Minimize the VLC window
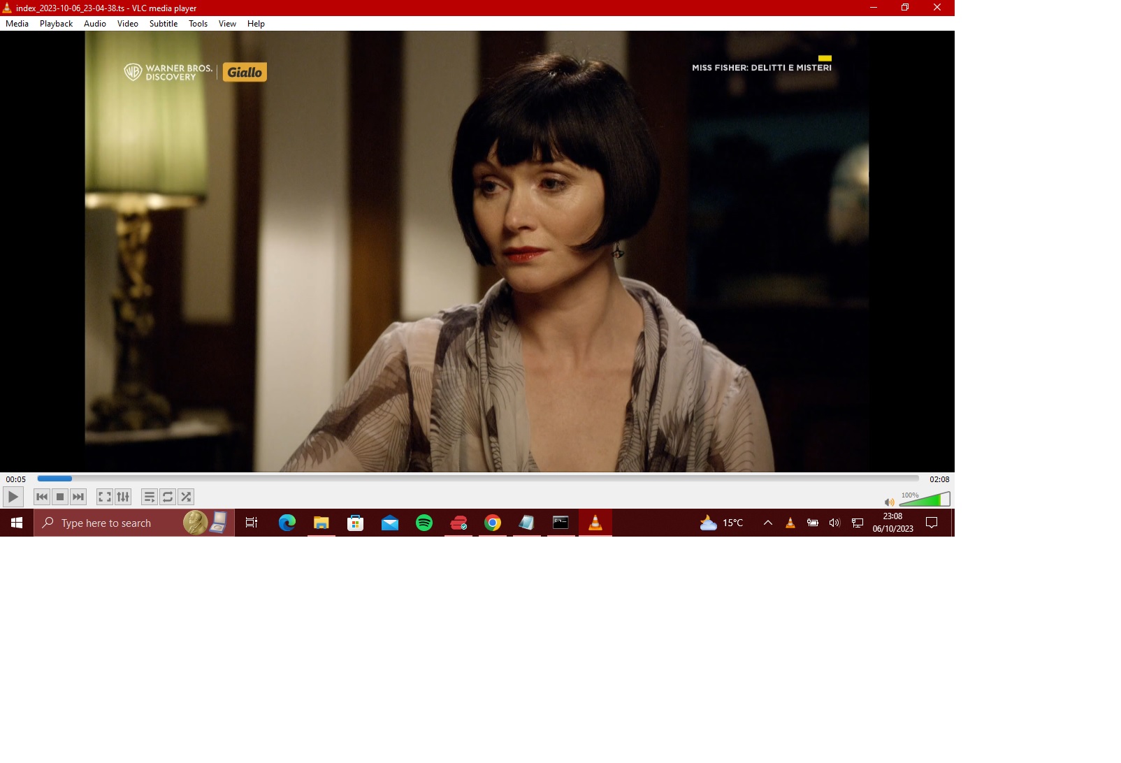Viewport: 1121px width, 763px height. [873, 8]
